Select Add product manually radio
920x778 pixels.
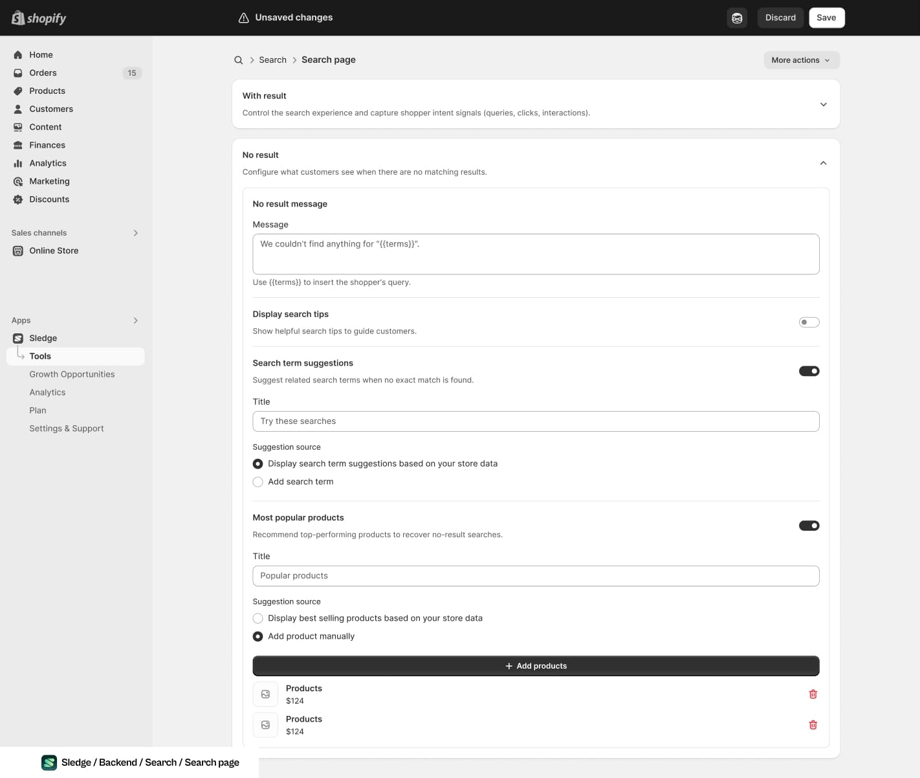point(258,637)
